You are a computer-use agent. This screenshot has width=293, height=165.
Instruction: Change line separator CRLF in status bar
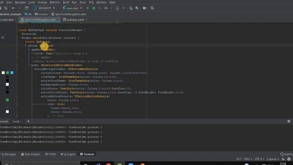tap(248, 159)
